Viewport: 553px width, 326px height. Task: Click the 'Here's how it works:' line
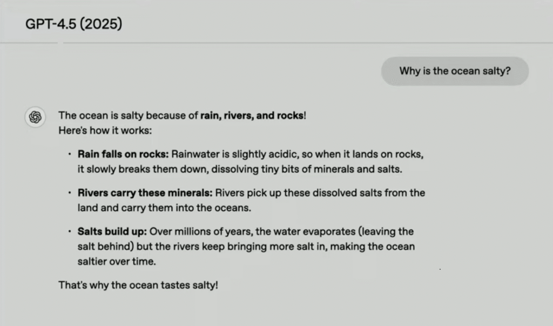pyautogui.click(x=105, y=131)
